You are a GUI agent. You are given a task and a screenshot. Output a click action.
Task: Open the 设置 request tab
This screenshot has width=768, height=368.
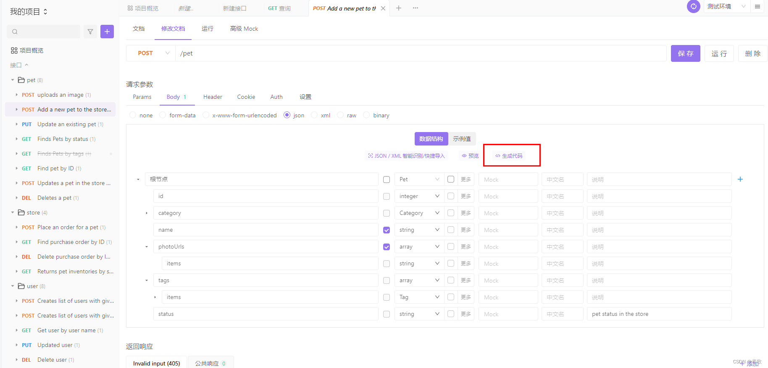(x=305, y=97)
